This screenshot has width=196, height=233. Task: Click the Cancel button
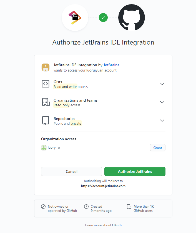(x=72, y=171)
